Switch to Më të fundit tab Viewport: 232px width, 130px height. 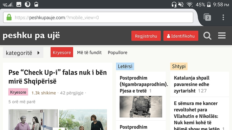(x=89, y=53)
